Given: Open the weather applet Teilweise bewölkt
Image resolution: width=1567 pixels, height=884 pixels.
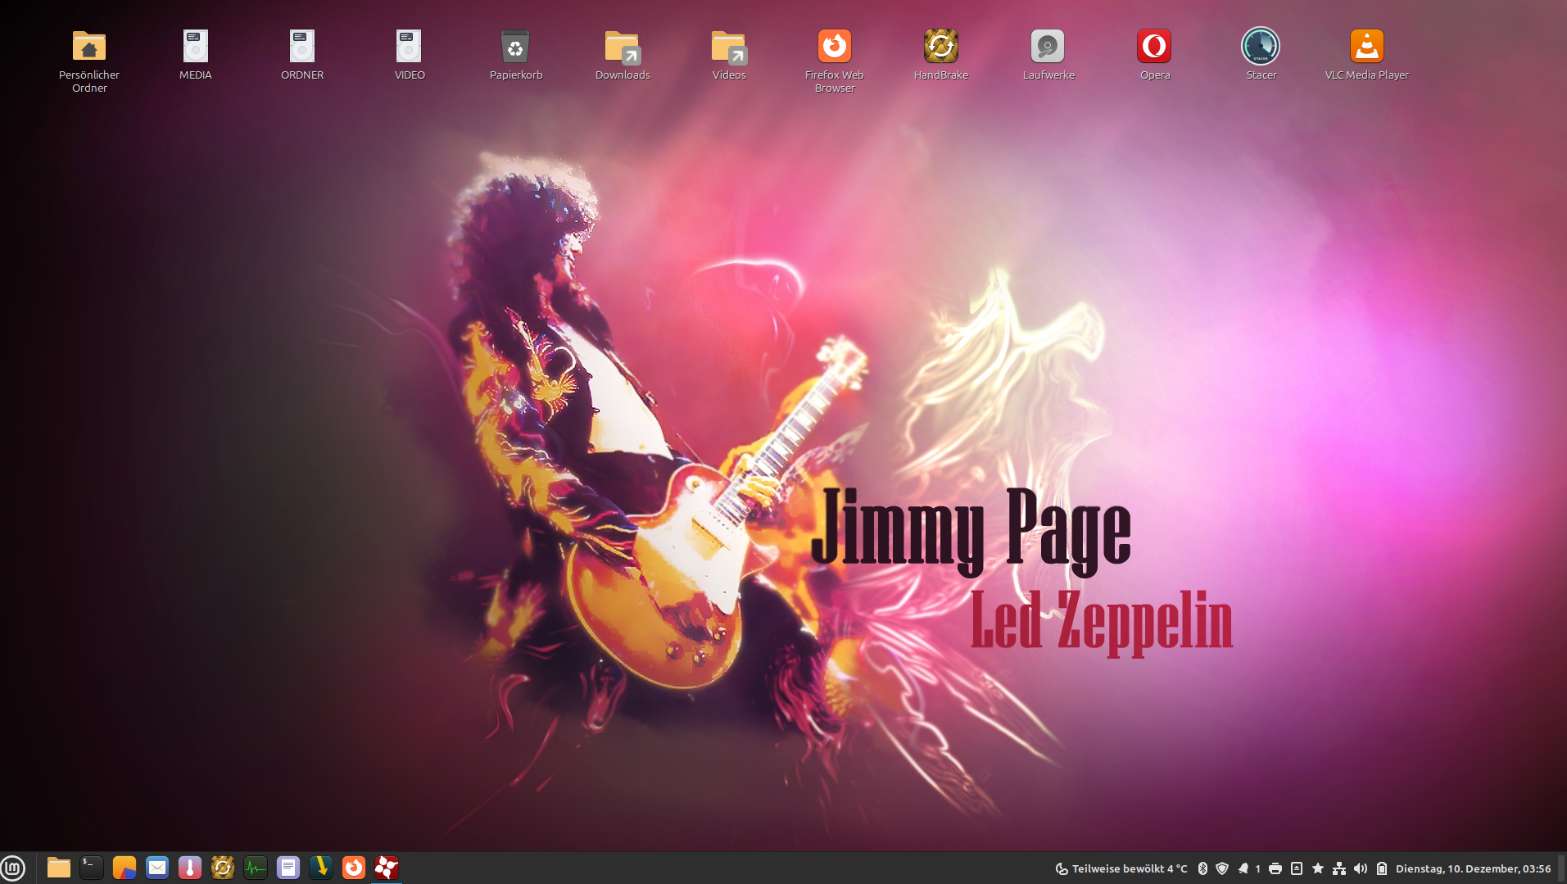Looking at the screenshot, I should 1121,868.
